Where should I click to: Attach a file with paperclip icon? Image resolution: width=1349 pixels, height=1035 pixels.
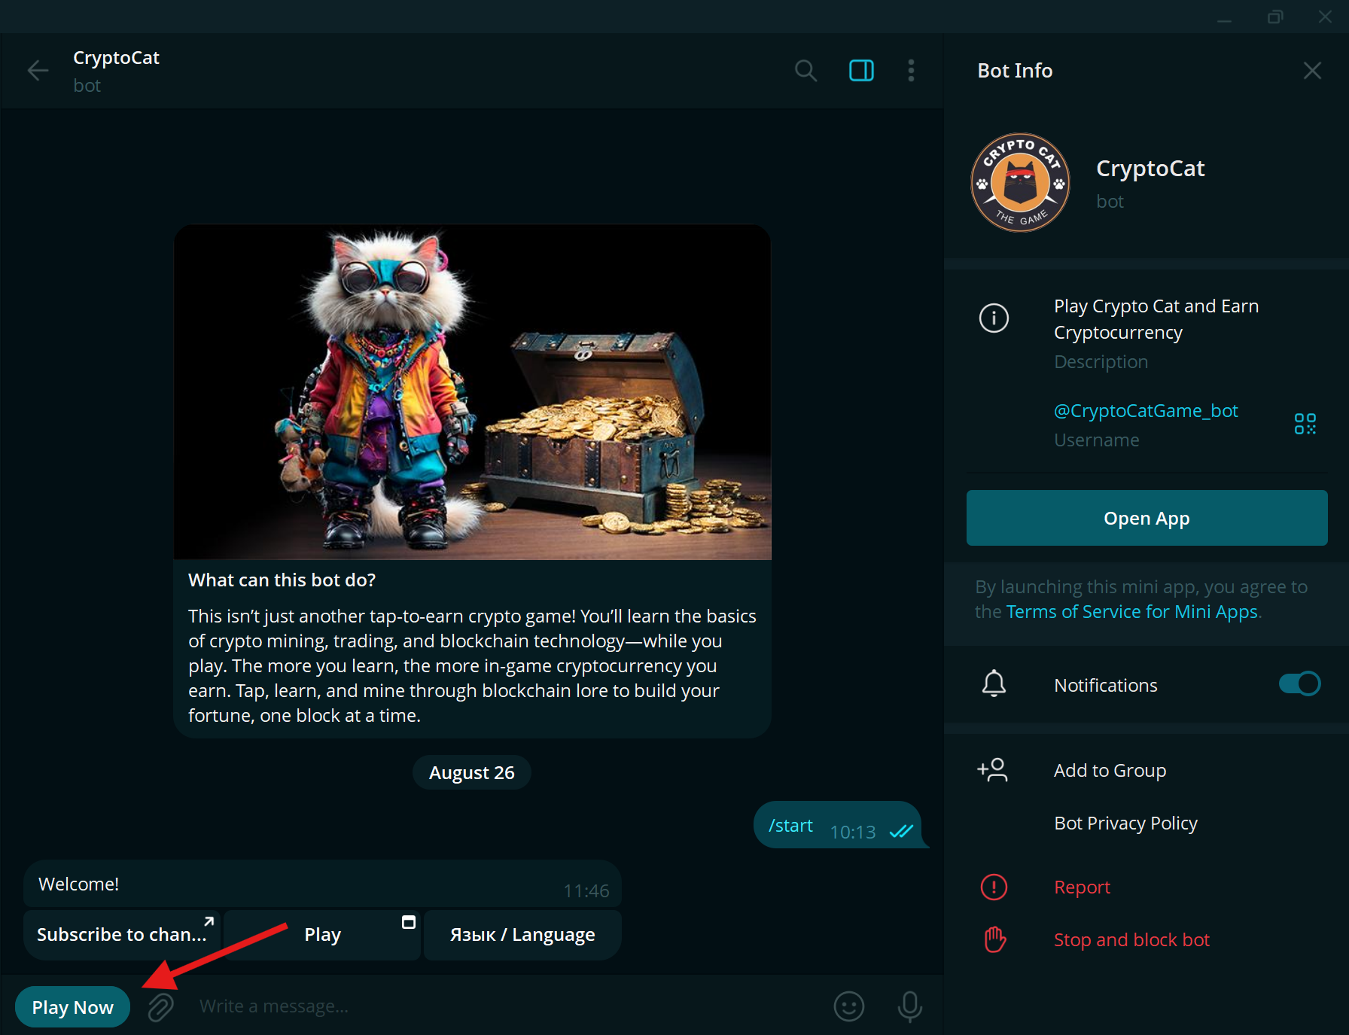coord(160,1006)
